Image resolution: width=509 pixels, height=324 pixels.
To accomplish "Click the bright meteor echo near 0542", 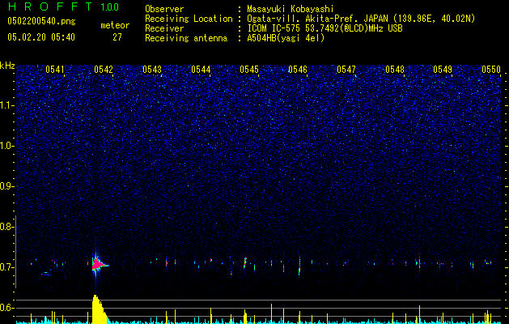I will pos(97,263).
